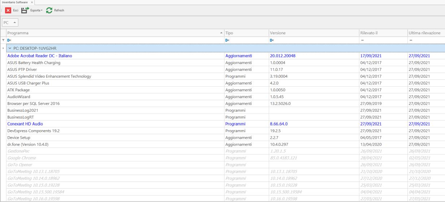Click version cell 1.20.1.5

point(314,151)
